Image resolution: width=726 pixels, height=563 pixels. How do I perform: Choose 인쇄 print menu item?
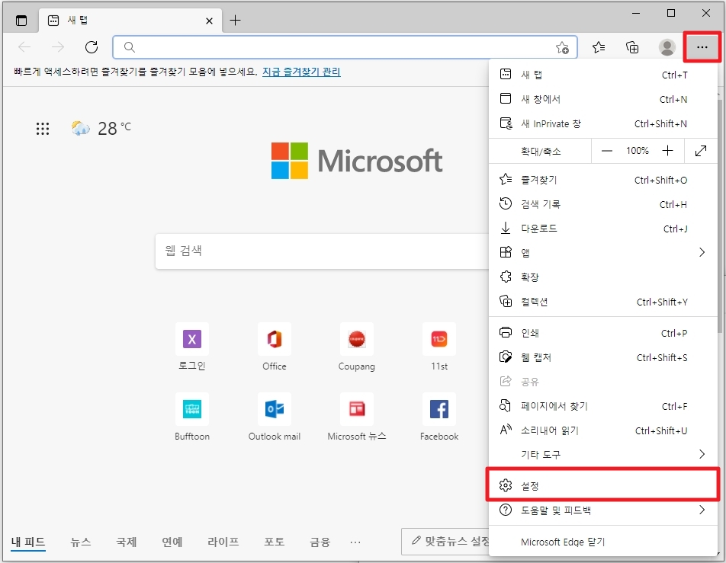point(602,333)
